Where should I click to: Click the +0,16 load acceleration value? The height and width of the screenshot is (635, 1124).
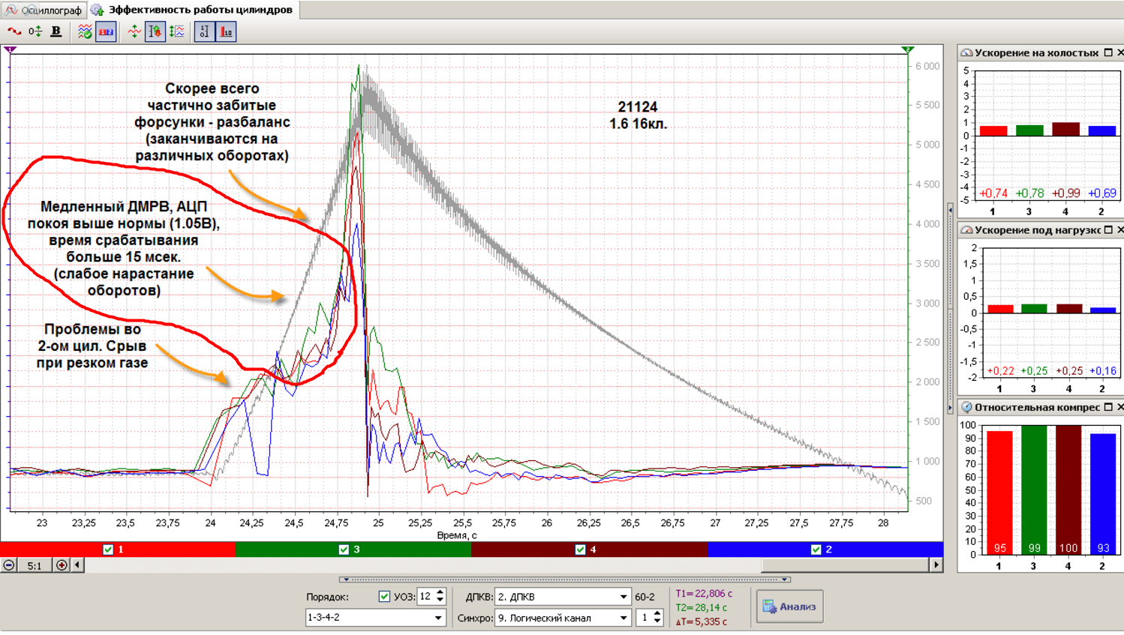[x=1102, y=371]
